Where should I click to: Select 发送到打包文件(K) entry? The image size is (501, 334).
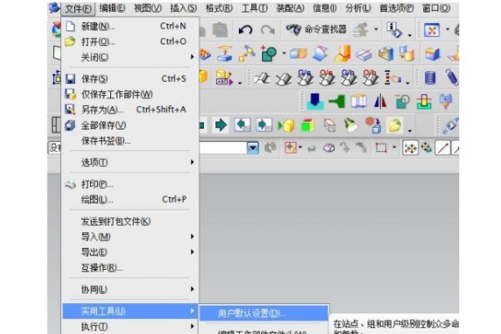(130, 221)
